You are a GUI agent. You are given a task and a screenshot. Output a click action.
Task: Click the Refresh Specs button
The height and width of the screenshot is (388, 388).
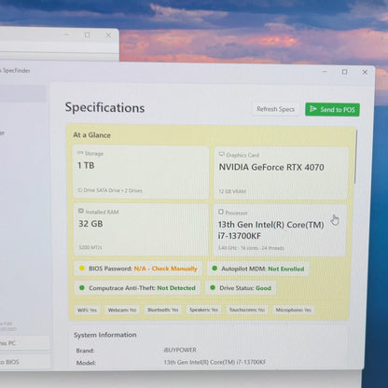pos(275,109)
